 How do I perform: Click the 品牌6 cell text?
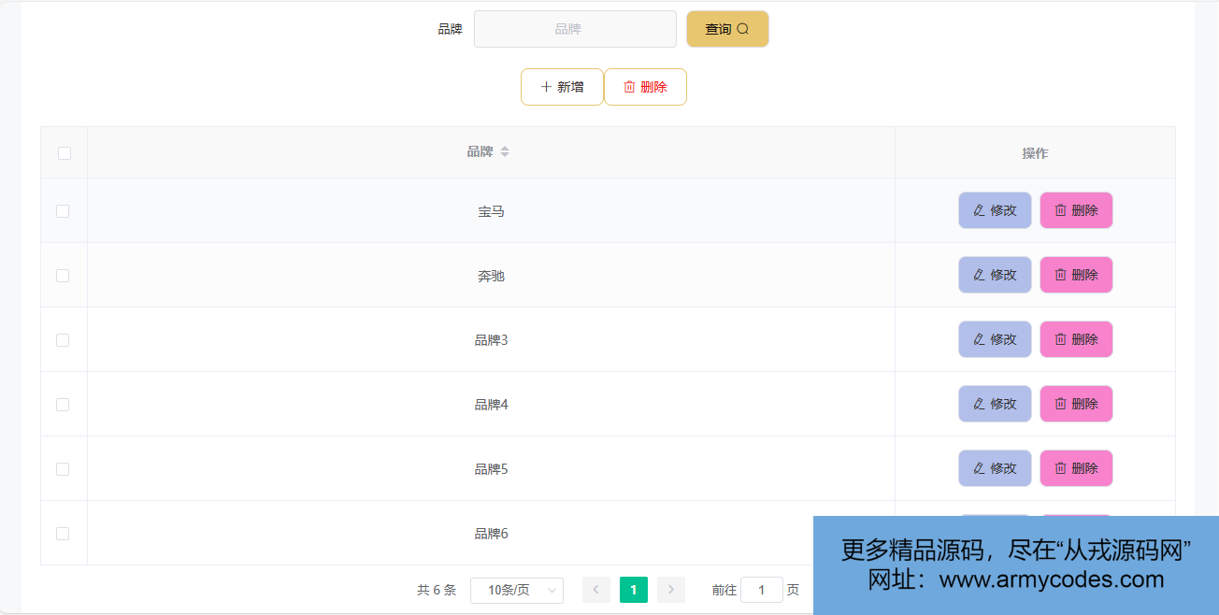point(492,534)
